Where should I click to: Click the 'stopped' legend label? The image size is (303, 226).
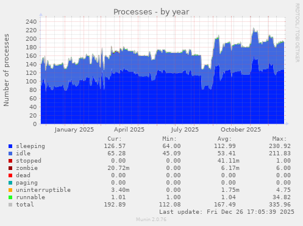point(29,161)
